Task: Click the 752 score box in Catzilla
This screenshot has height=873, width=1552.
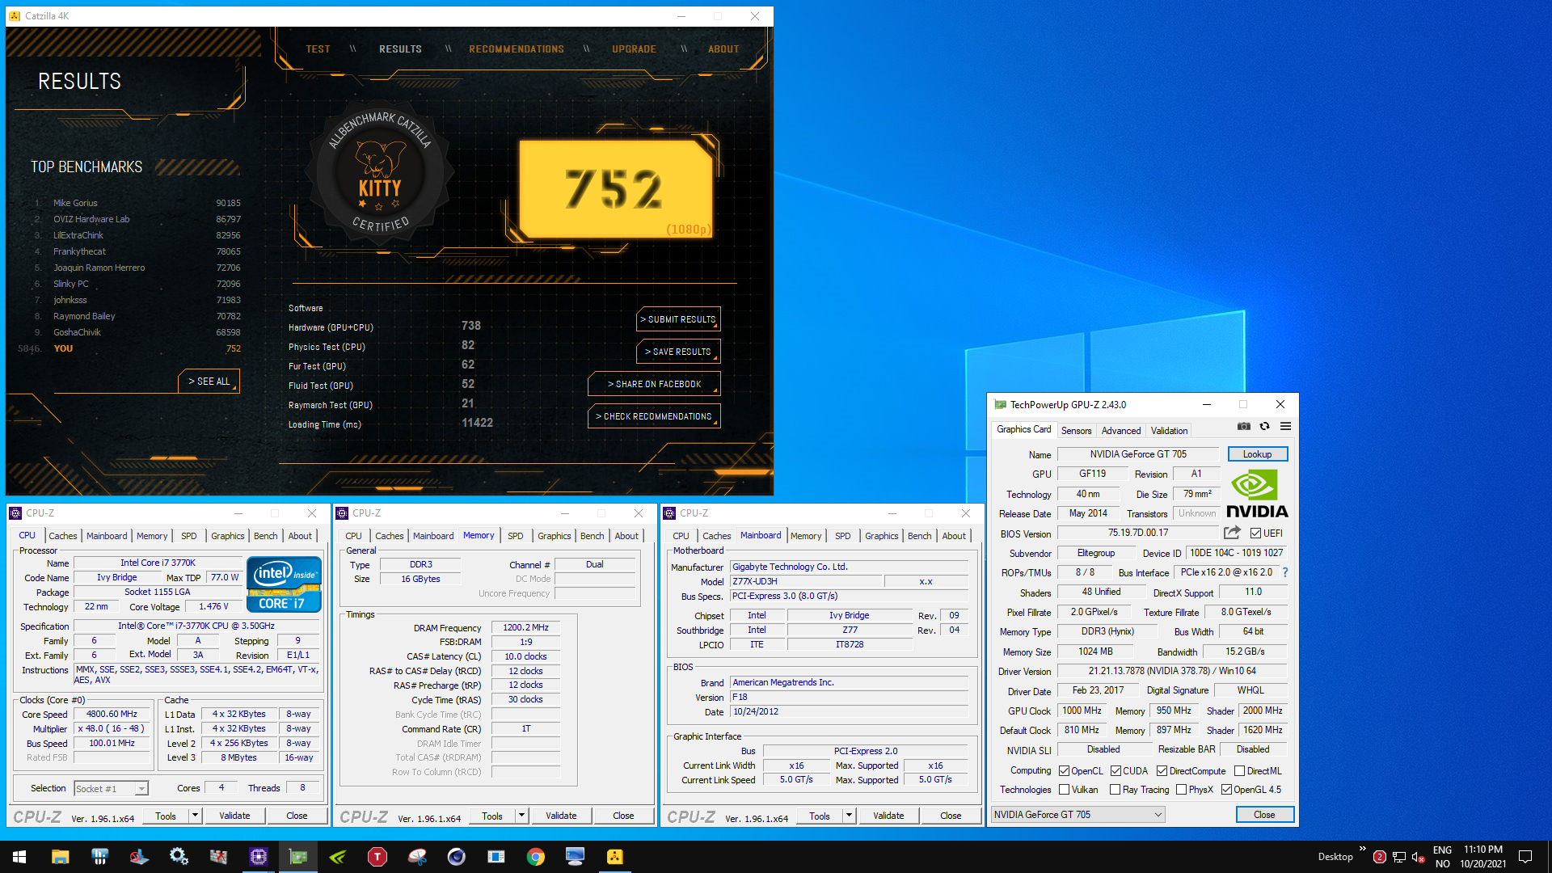Action: point(616,189)
